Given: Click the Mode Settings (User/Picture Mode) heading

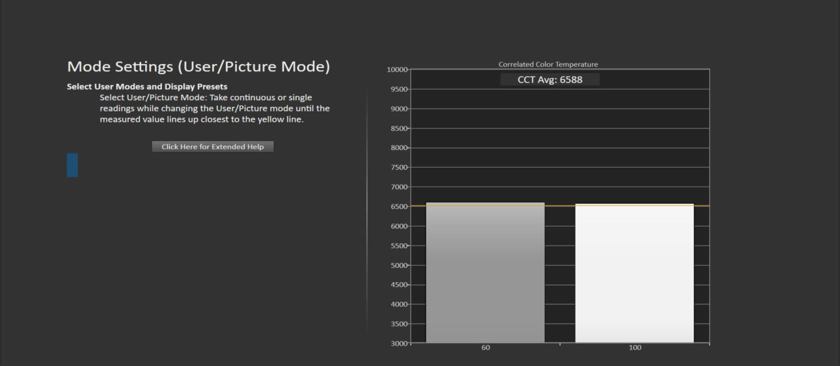Looking at the screenshot, I should pyautogui.click(x=199, y=66).
